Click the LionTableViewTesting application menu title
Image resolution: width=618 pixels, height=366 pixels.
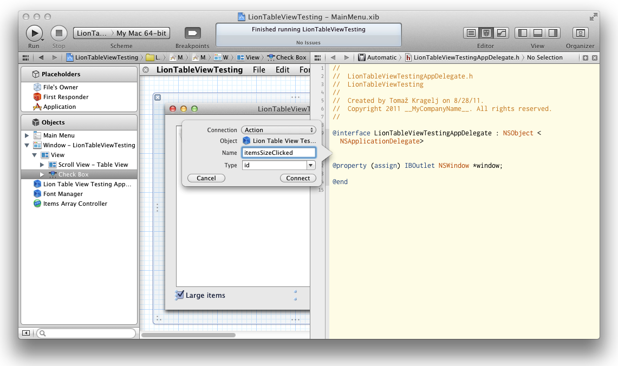[199, 70]
